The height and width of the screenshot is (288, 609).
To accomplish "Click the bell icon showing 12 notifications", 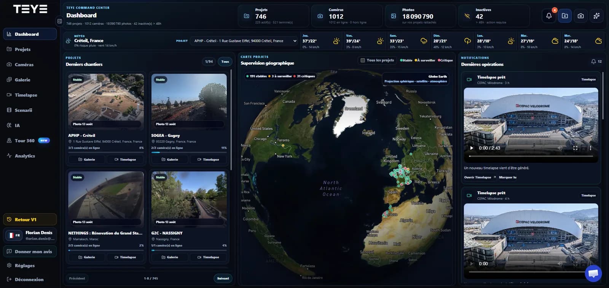I will click(x=593, y=61).
